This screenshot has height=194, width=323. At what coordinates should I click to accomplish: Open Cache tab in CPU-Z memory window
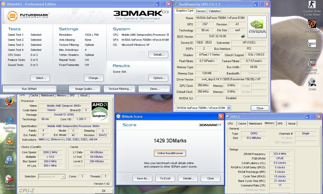pyautogui.click(x=242, y=124)
